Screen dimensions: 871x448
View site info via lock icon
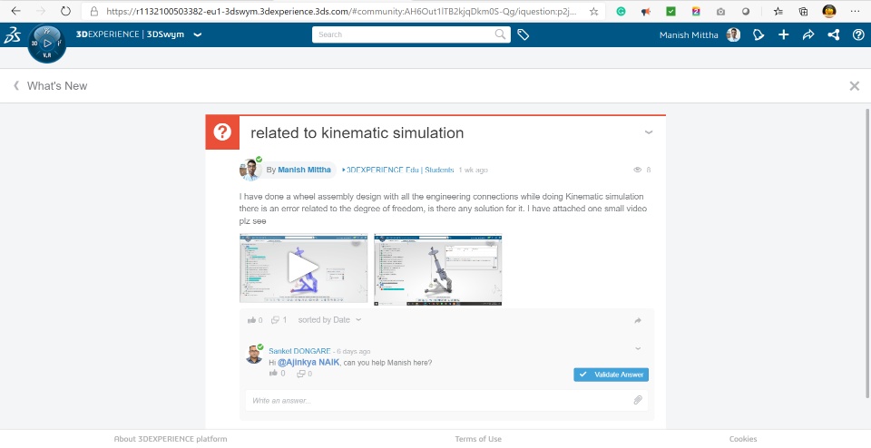click(x=93, y=11)
